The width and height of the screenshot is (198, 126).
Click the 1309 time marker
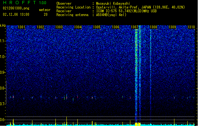[x=172, y=27]
